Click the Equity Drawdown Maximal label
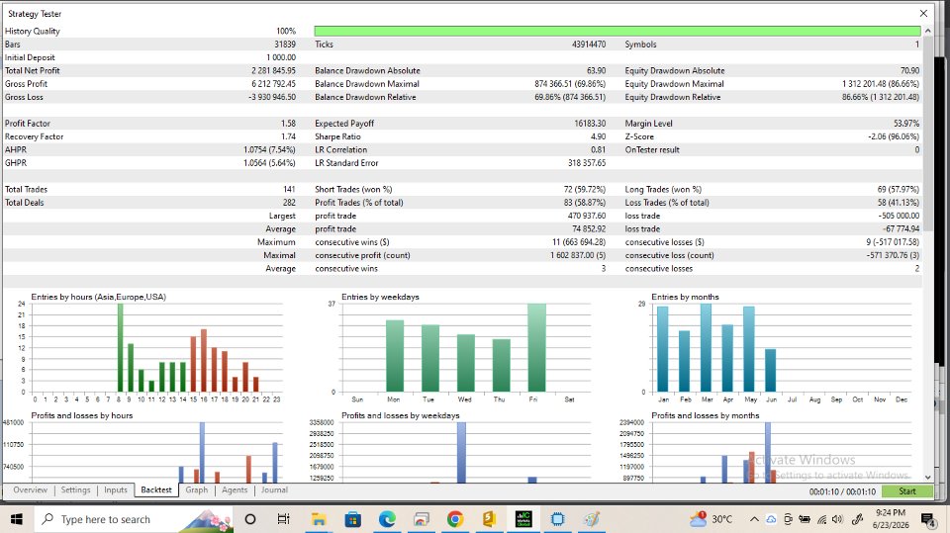The image size is (950, 533). pyautogui.click(x=674, y=84)
